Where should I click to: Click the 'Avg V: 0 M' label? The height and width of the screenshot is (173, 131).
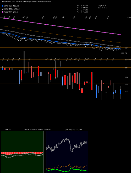coord(102,6)
